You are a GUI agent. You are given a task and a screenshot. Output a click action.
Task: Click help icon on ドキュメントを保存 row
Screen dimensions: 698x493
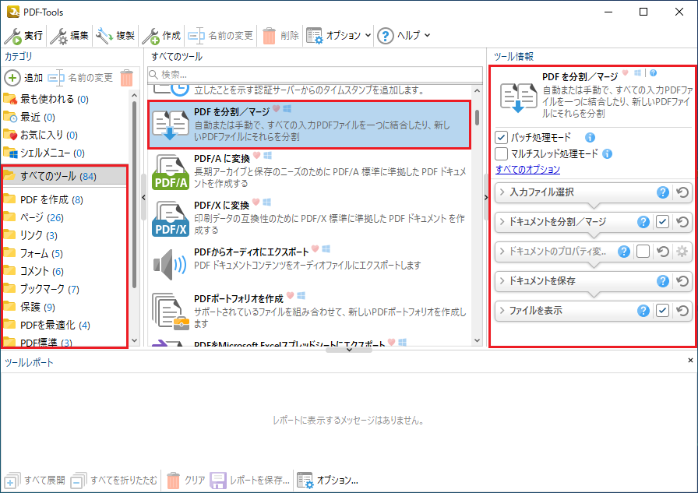pyautogui.click(x=663, y=280)
